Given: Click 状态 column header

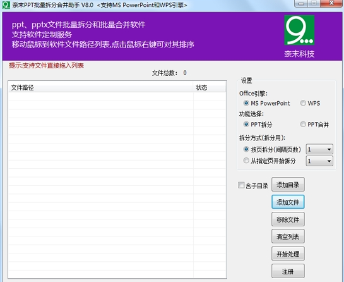Looking at the screenshot, I should (210, 87).
